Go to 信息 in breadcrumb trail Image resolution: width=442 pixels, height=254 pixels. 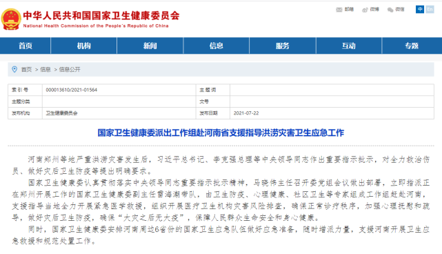click(x=46, y=70)
